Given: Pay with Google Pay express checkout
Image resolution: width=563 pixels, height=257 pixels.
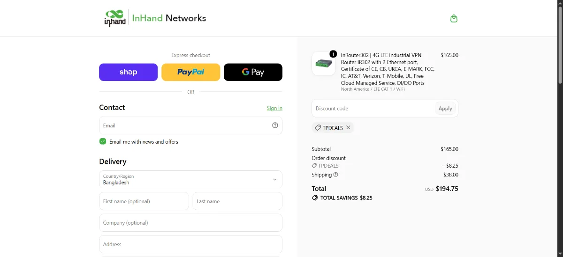Looking at the screenshot, I should click(253, 72).
